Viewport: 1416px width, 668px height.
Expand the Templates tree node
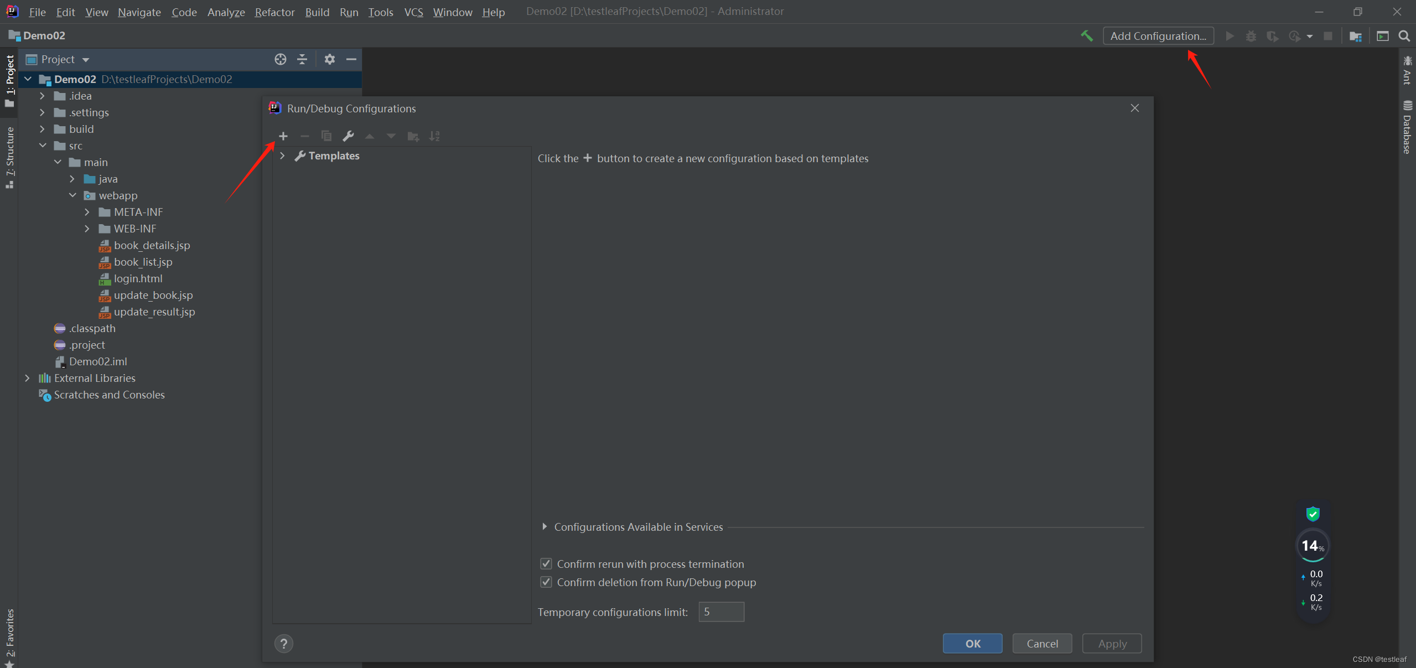pos(282,156)
